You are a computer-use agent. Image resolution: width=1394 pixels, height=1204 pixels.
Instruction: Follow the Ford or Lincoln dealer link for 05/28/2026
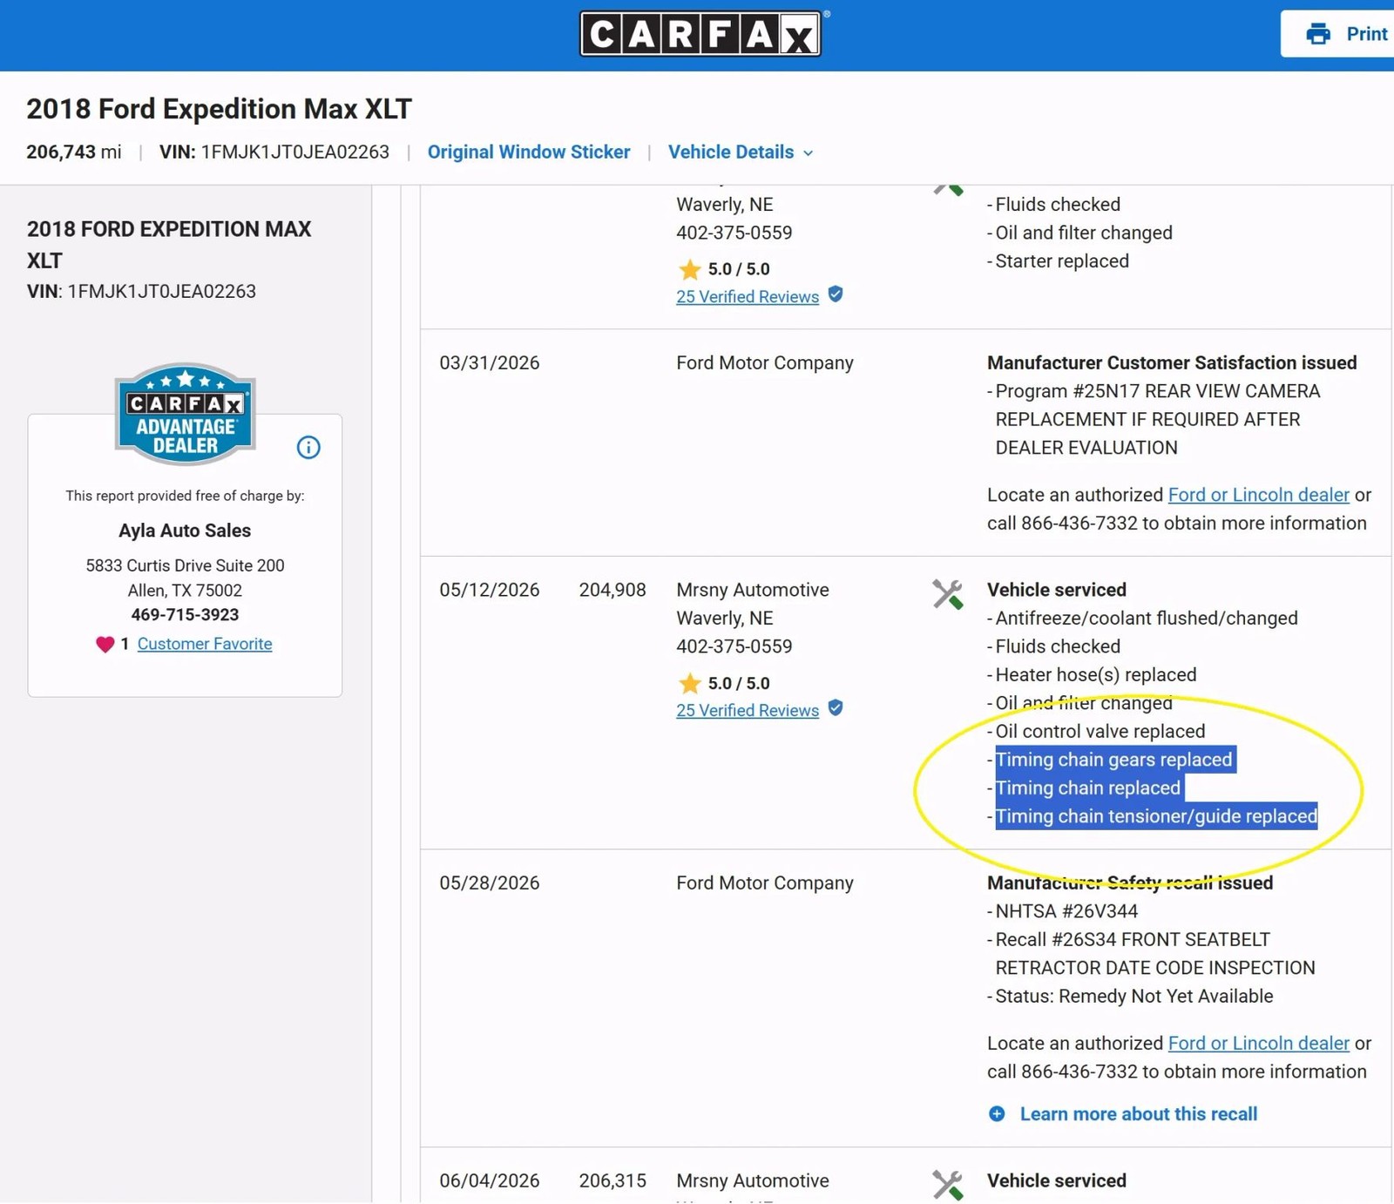[1259, 1043]
